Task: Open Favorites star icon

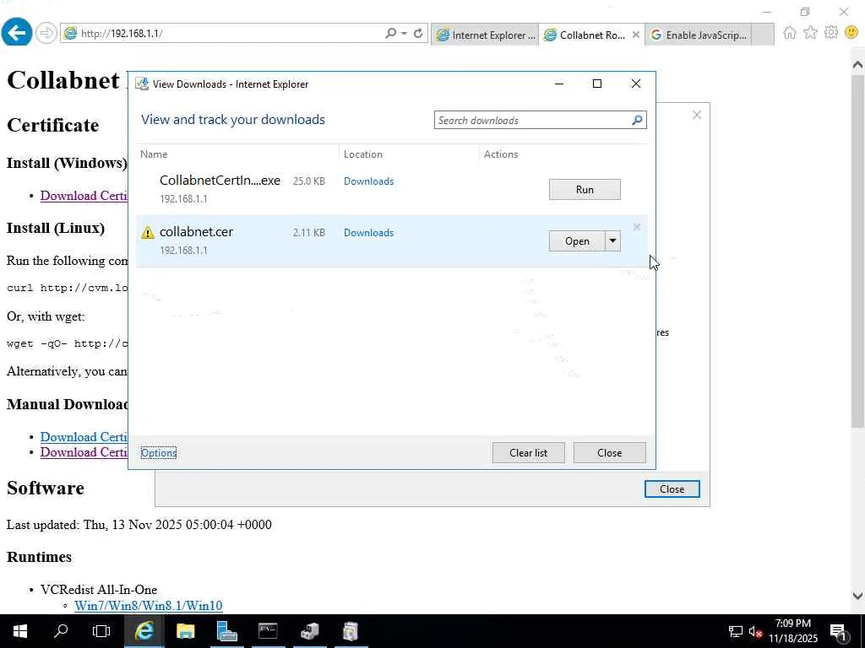Action: click(810, 33)
